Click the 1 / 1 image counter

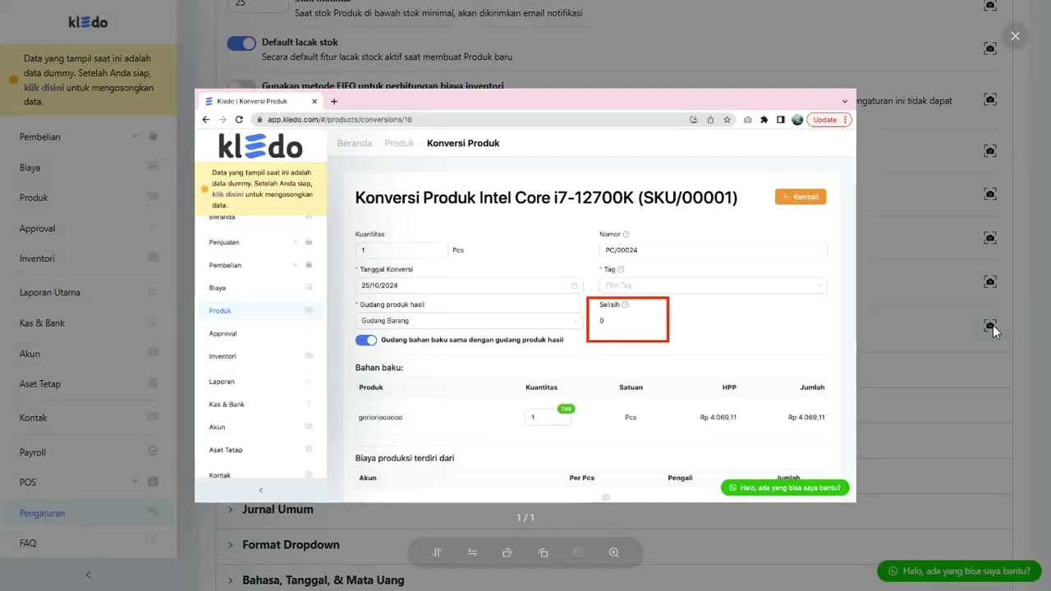(525, 518)
